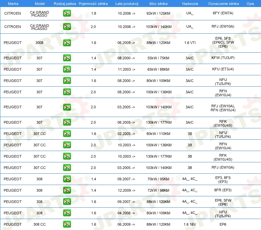The height and width of the screenshot is (230, 261).
Task: Click engine code RFJ (EW10A), RFN (EW10J4)
Action: click(x=223, y=108)
